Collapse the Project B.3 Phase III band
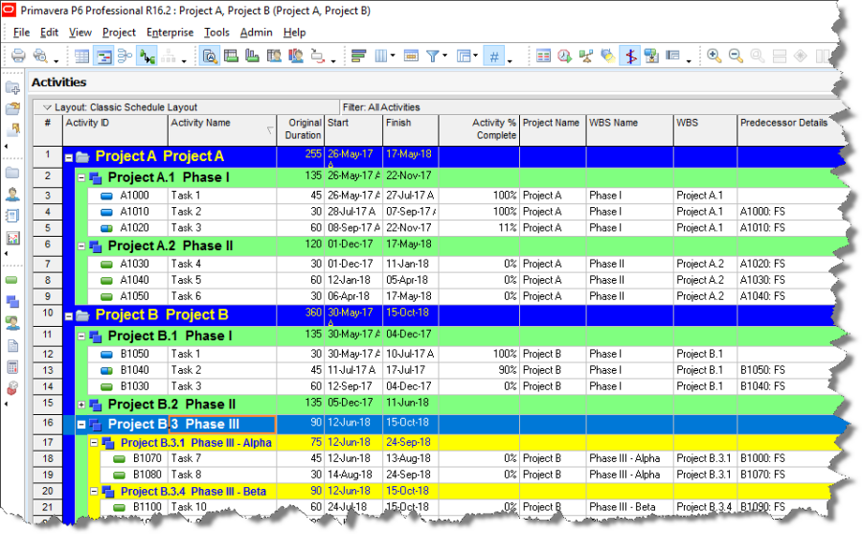Image resolution: width=862 pixels, height=534 pixels. [x=81, y=425]
